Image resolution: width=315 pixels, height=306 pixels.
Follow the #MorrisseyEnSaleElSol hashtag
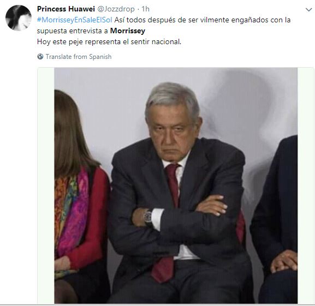(75, 20)
